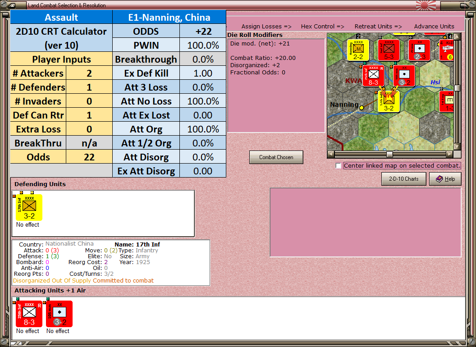Click the Assault header cell

61,17
